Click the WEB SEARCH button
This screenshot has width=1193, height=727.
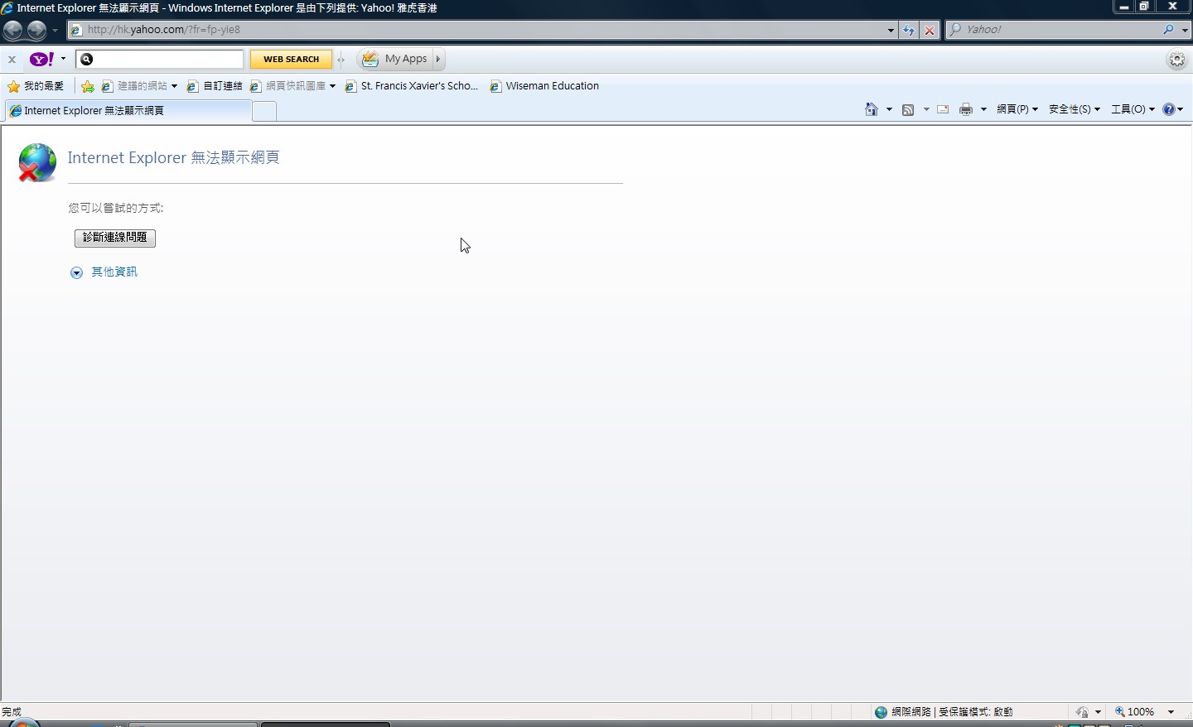coord(291,59)
